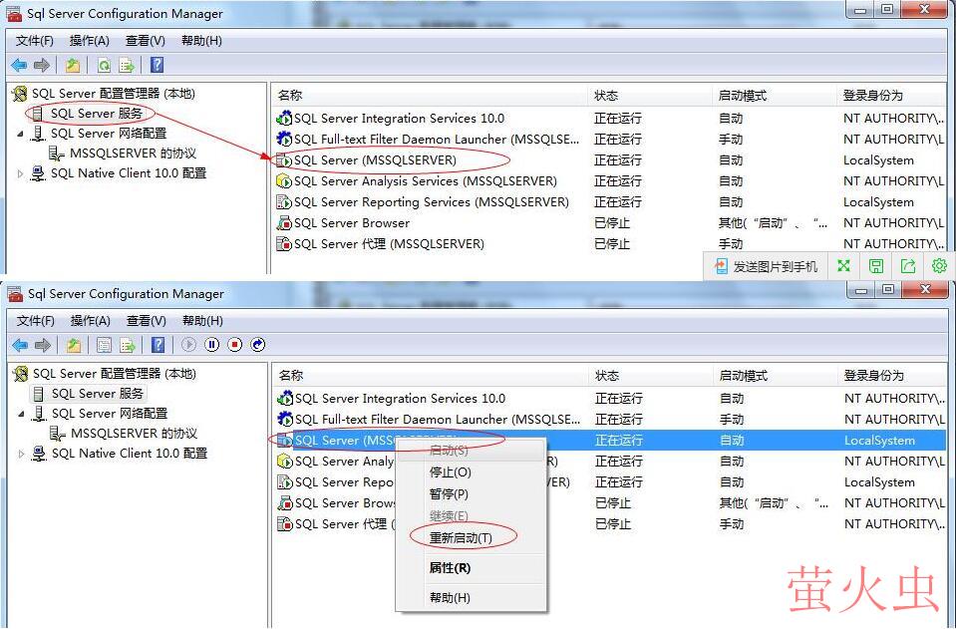The height and width of the screenshot is (629, 956).
Task: Select SQL Server Analysis Services (MSSQLSERVER) in the top window
Action: tap(426, 181)
